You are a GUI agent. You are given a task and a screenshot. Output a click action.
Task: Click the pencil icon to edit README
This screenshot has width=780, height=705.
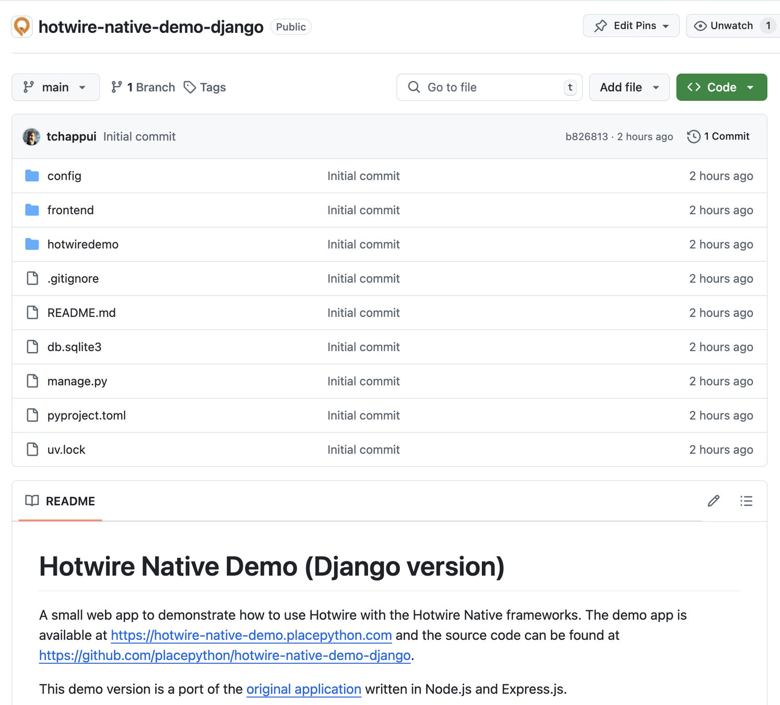(714, 501)
